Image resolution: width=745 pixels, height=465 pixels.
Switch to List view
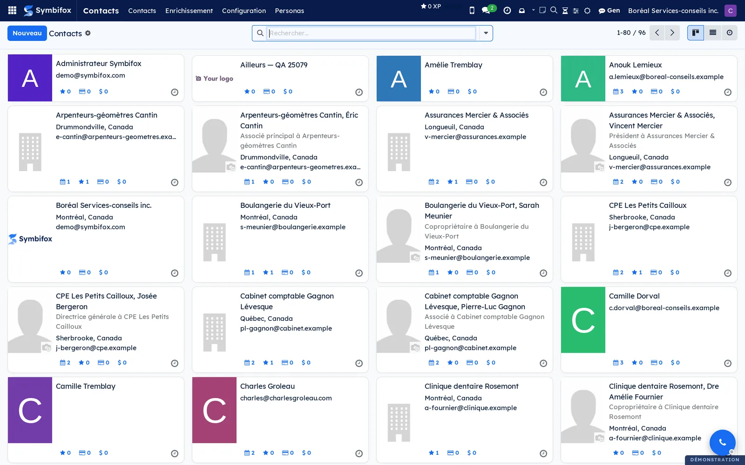[712, 33]
